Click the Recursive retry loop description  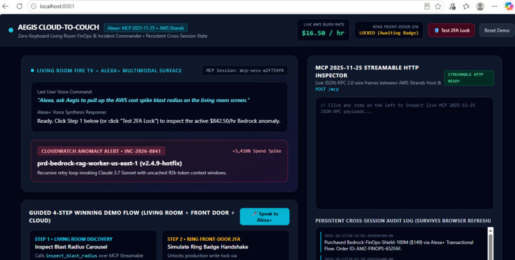coord(132,172)
